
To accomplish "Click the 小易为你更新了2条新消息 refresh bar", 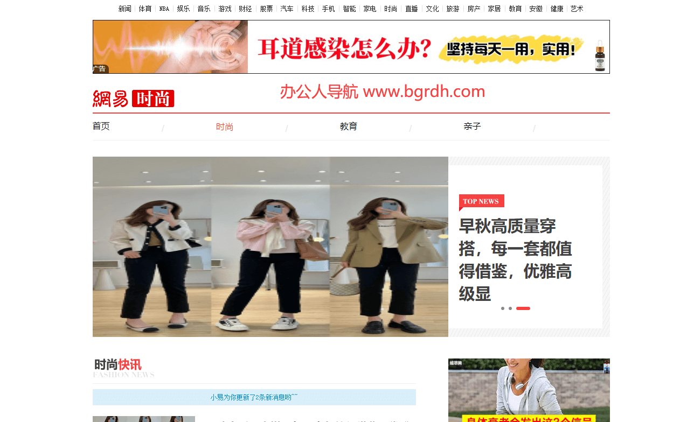I will [254, 397].
